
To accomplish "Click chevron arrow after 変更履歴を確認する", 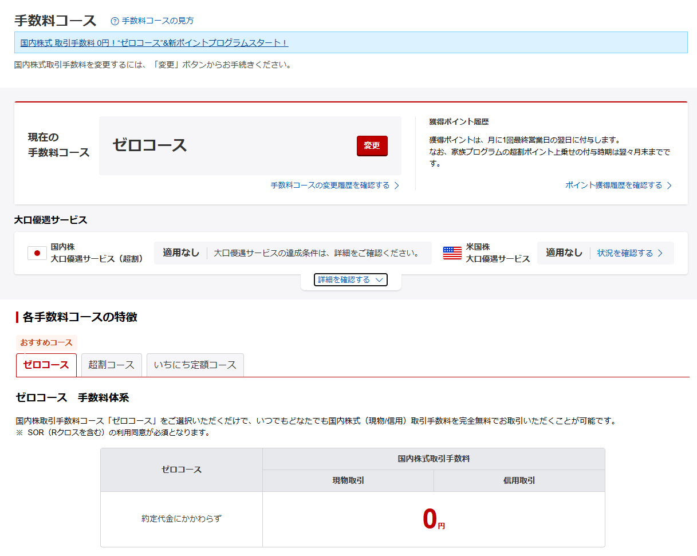I will point(397,186).
